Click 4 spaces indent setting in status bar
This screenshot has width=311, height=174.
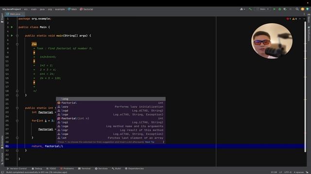tap(298, 172)
